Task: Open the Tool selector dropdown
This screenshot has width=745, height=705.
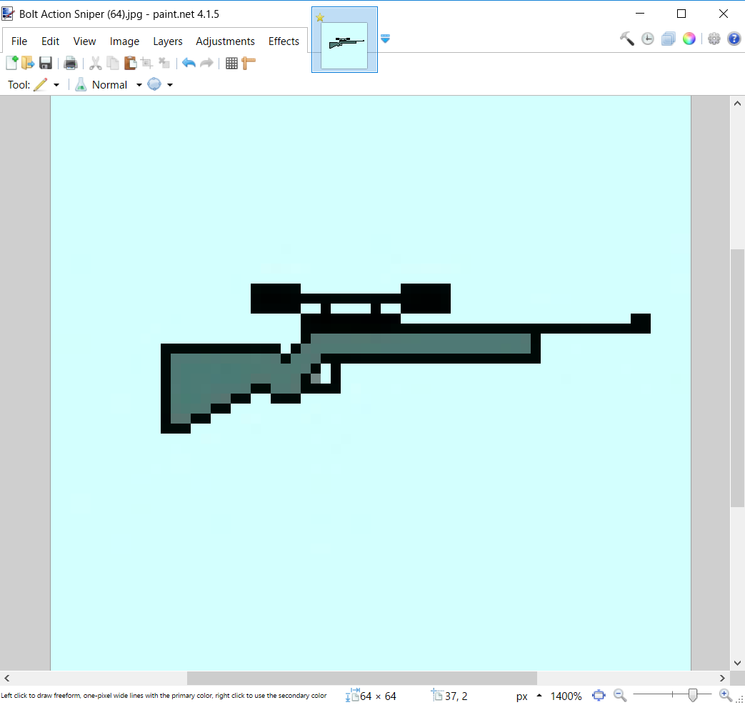Action: coord(56,84)
